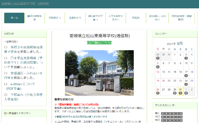The image size is (199, 123).
Task: Open 各教科より navigation item
Action: pos(75,18)
